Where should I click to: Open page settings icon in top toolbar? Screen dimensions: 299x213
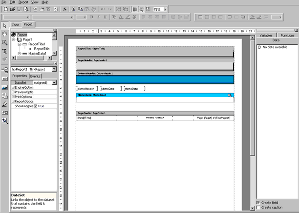pos(56,9)
